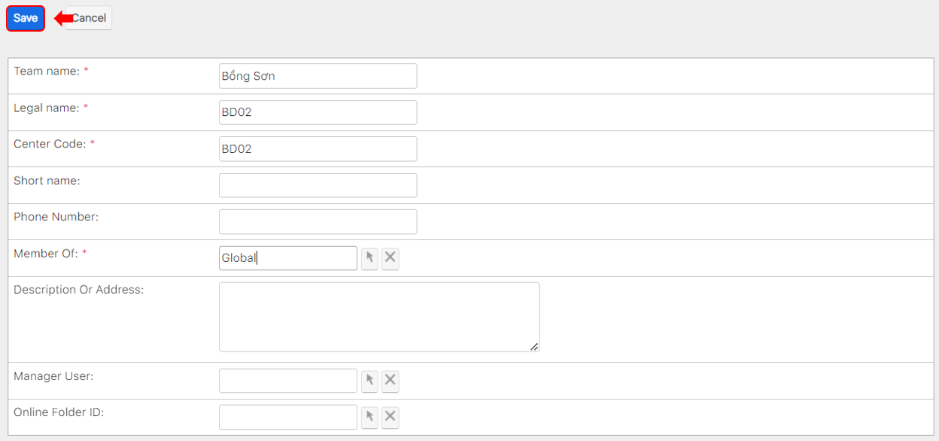939x441 pixels.
Task: Click the Online Folder ID input
Action: coord(287,417)
